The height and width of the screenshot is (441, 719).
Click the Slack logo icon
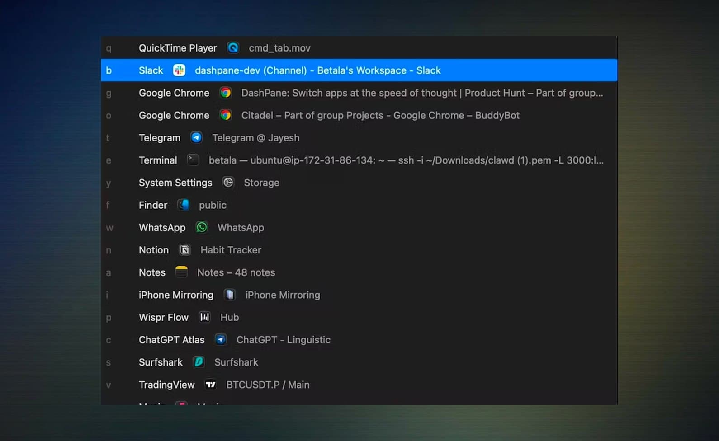(x=179, y=70)
